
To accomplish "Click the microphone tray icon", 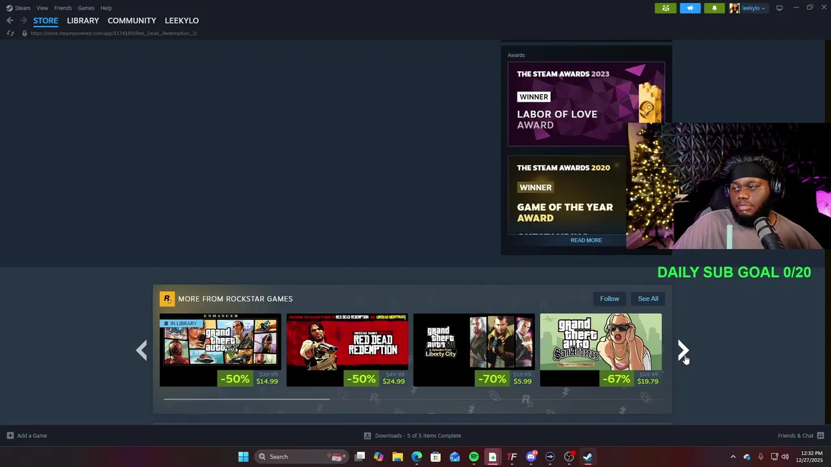I will [760, 457].
